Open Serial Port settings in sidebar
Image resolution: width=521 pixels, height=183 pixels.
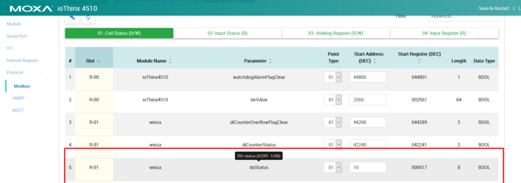[x=17, y=36]
